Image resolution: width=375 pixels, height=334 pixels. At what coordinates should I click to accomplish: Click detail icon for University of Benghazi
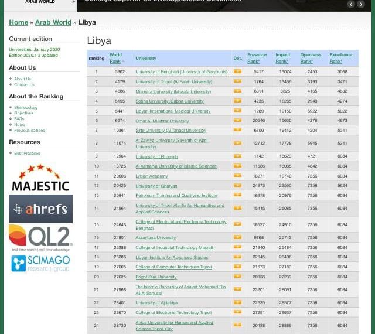[x=237, y=71]
